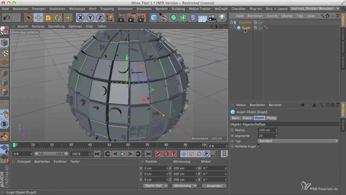Render the active view
This screenshot has height=195, width=346.
122,18
